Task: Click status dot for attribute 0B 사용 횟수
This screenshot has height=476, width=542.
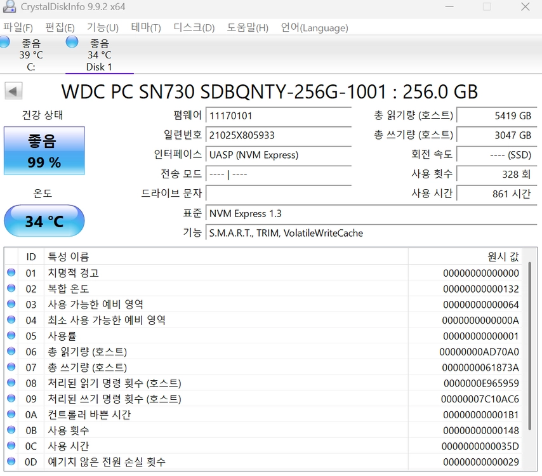Action: pos(11,430)
